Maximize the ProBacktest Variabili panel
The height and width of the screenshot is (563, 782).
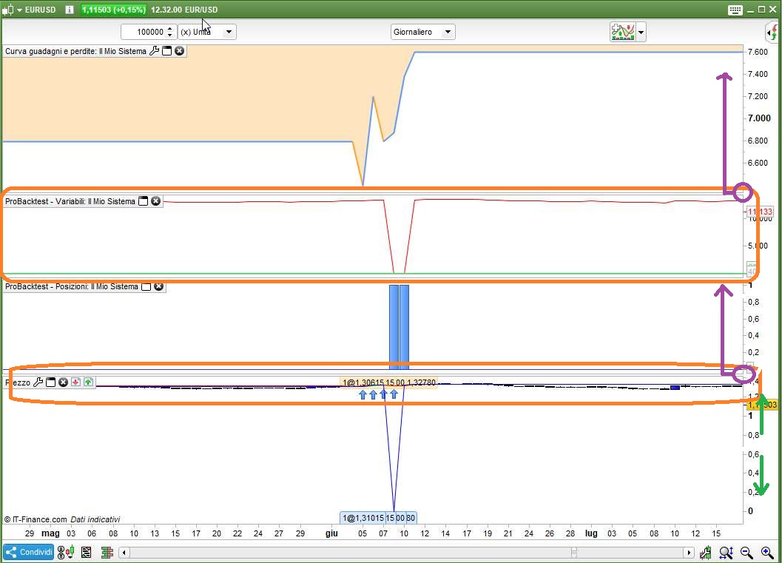(x=144, y=201)
